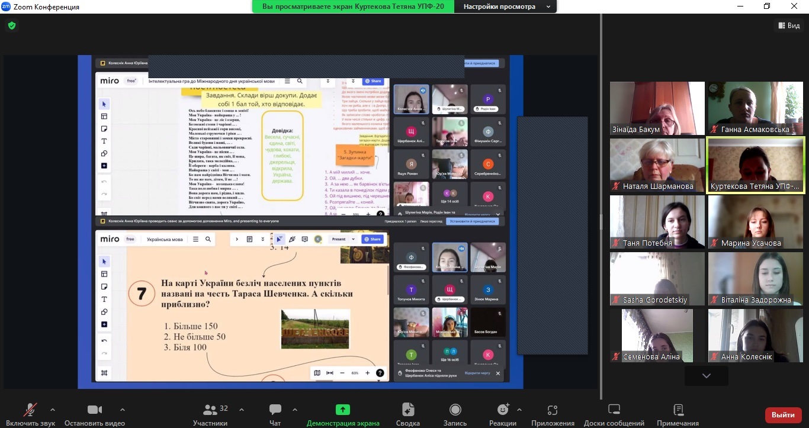809x428 pixels.
Task: Open notes icon in lower Miro toolbar
Action: click(249, 239)
